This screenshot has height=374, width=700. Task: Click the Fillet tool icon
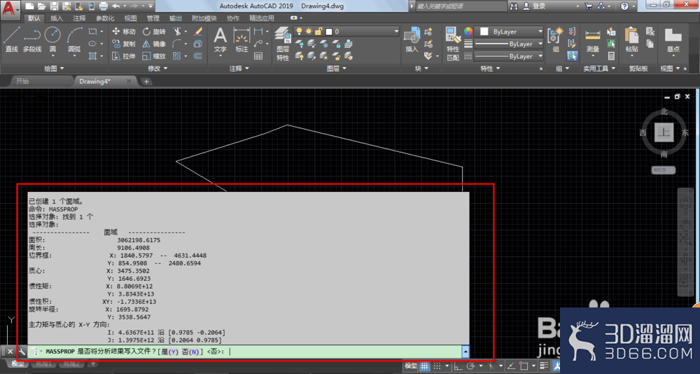coord(177,44)
